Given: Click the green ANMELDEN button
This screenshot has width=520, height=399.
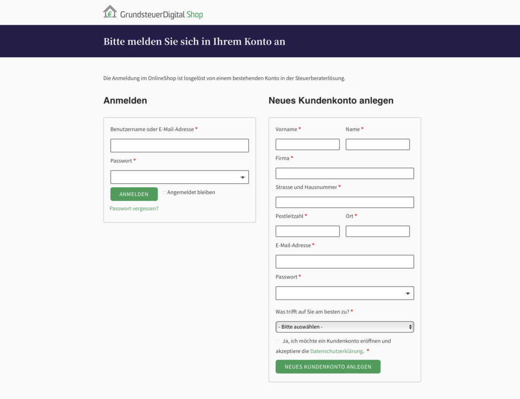Looking at the screenshot, I should pos(134,194).
